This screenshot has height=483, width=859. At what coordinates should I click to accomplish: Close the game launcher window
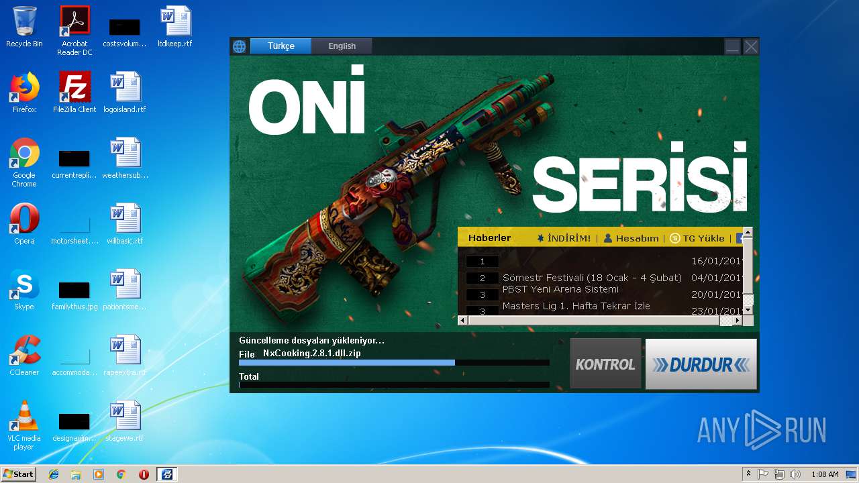(x=751, y=46)
